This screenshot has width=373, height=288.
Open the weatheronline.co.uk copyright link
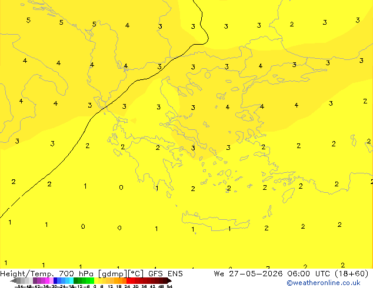pos(324,283)
